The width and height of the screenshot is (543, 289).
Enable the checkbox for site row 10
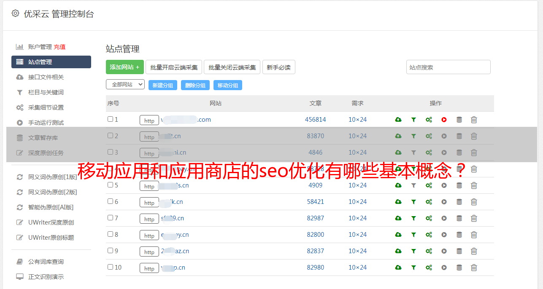point(110,267)
